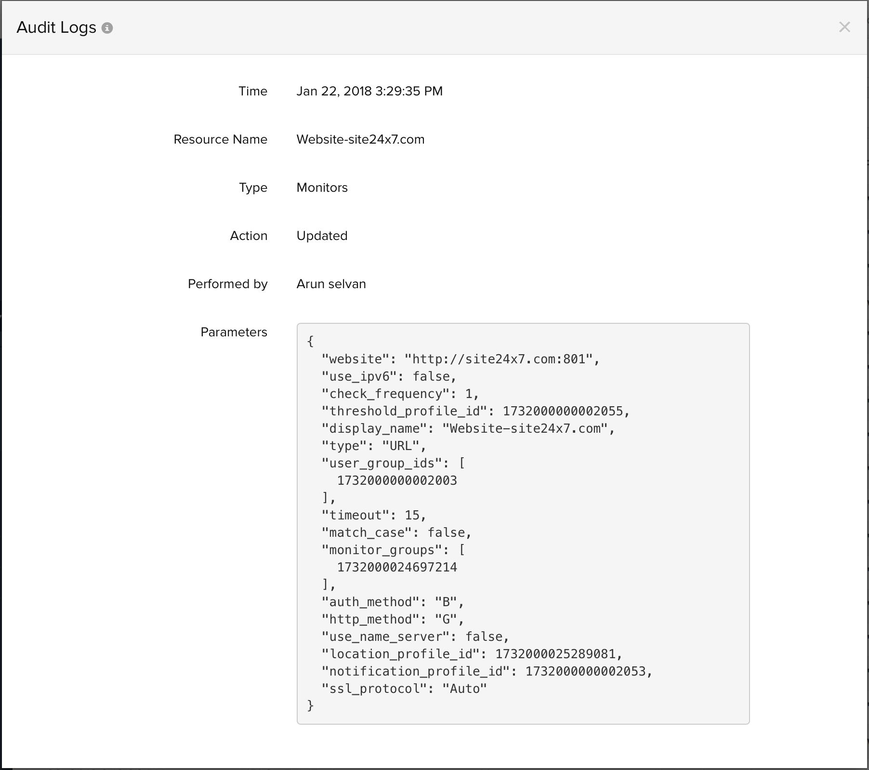
Task: Click the Type value Monitors
Action: pyautogui.click(x=322, y=187)
